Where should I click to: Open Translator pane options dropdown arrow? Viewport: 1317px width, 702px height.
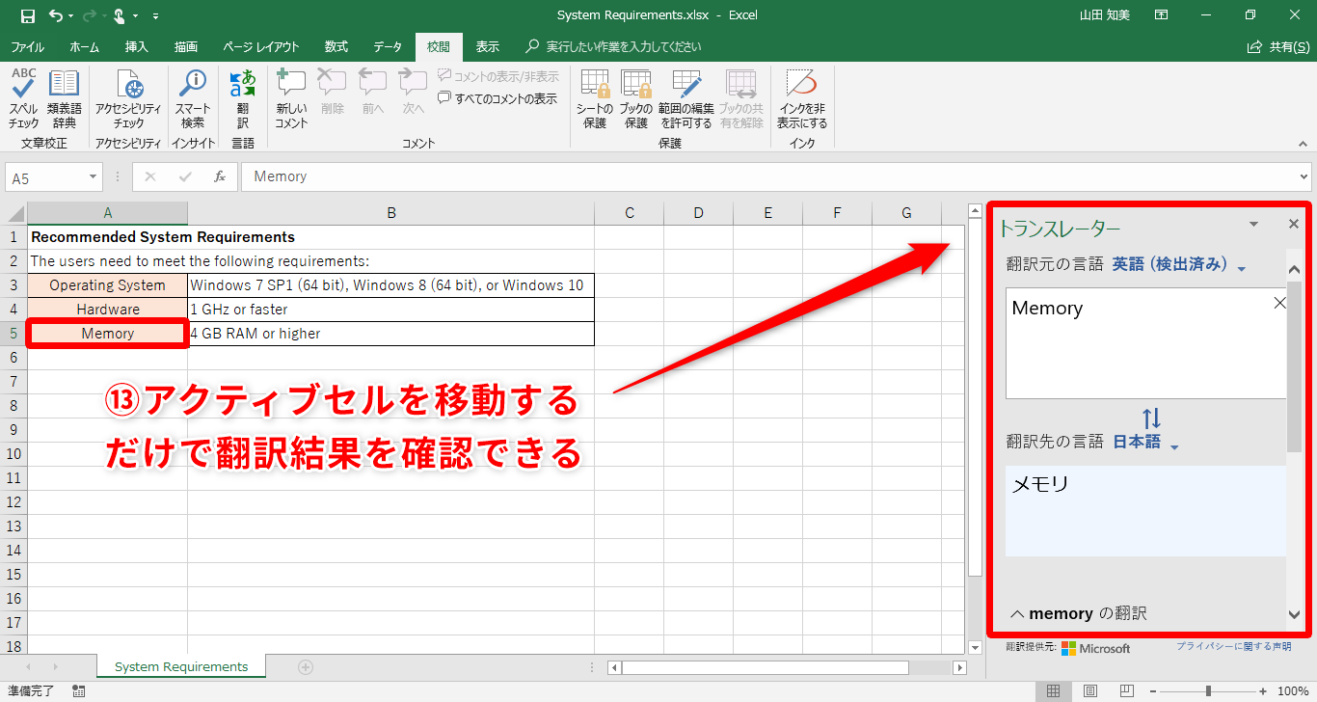pos(1253,224)
